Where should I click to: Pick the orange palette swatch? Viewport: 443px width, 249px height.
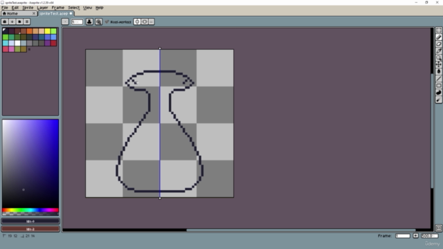point(29,30)
